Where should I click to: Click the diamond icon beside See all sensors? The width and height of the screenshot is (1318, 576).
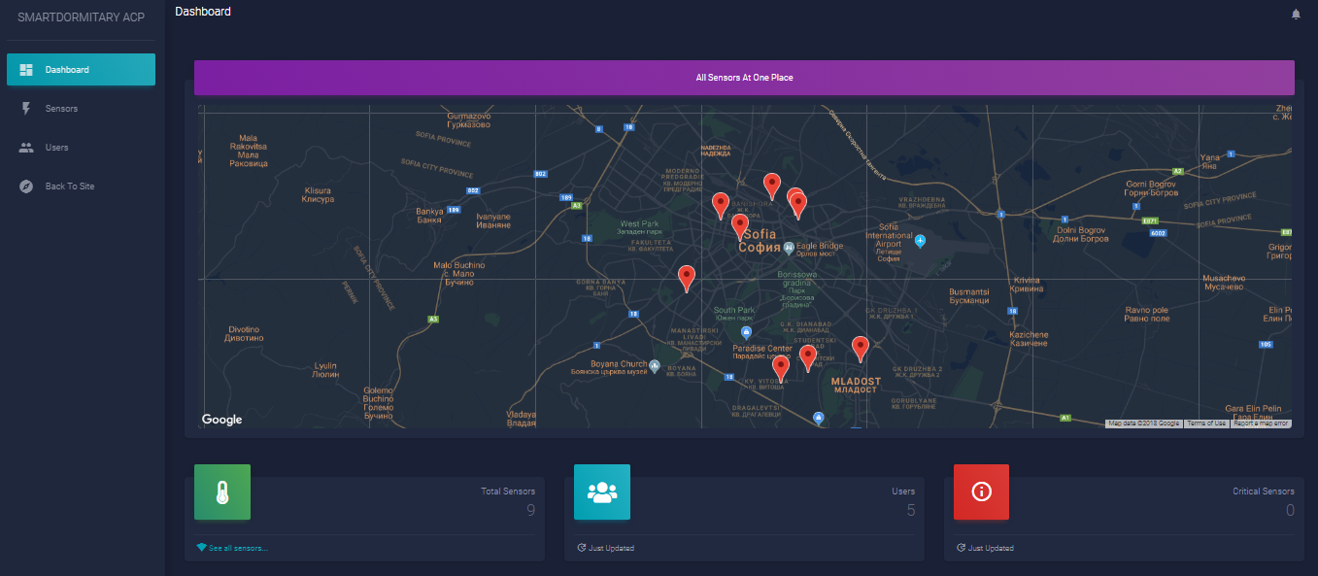[201, 548]
